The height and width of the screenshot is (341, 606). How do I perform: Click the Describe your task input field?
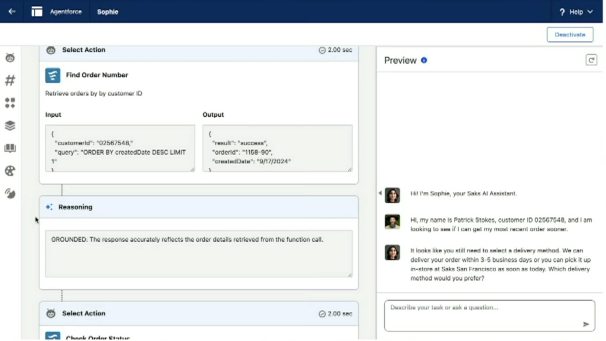[x=490, y=316]
